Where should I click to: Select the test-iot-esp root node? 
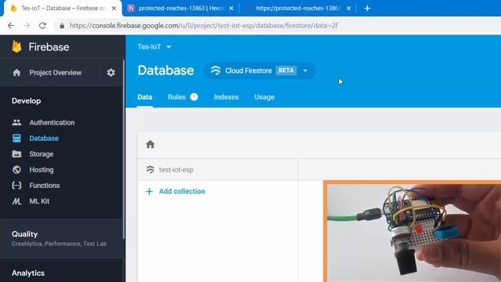(176, 169)
